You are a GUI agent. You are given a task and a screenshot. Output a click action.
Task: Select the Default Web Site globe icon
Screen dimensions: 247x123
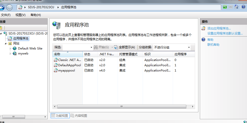coord(15,48)
